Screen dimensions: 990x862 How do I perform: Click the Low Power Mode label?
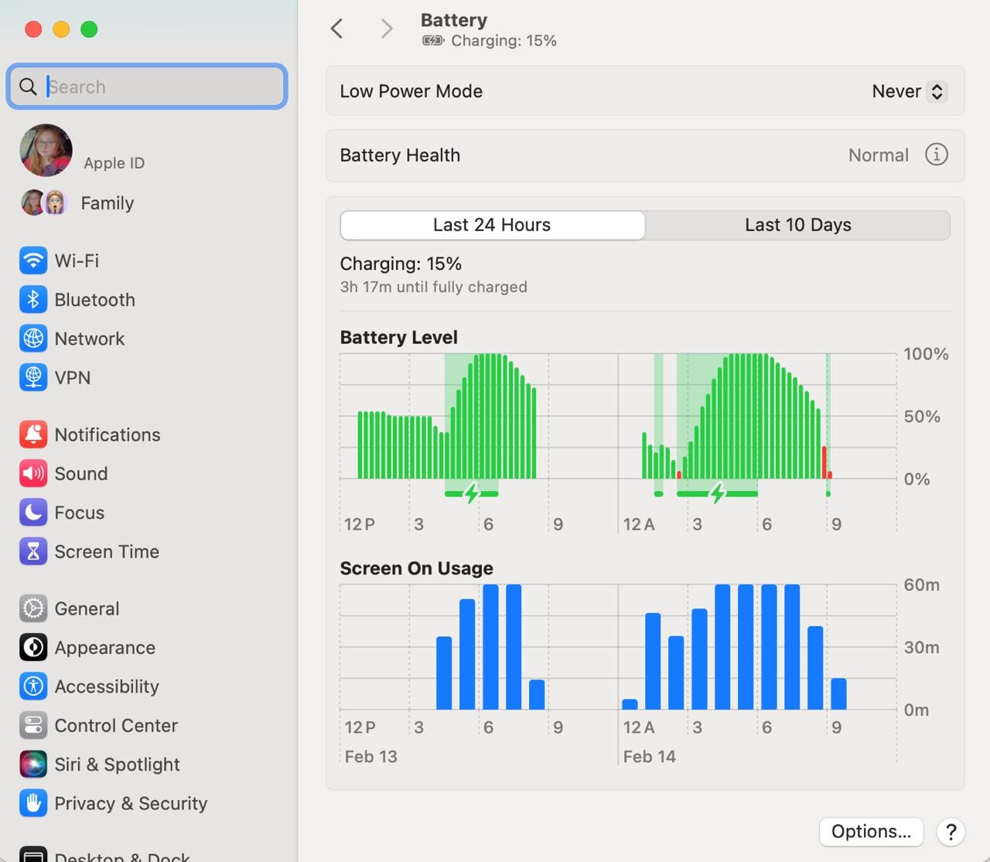(411, 91)
